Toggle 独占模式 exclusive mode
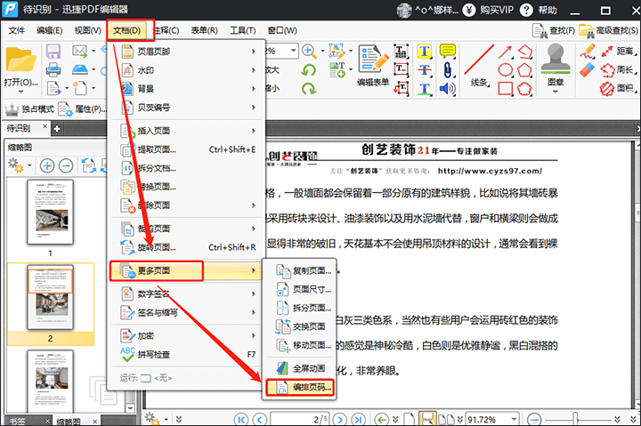 click(29, 109)
